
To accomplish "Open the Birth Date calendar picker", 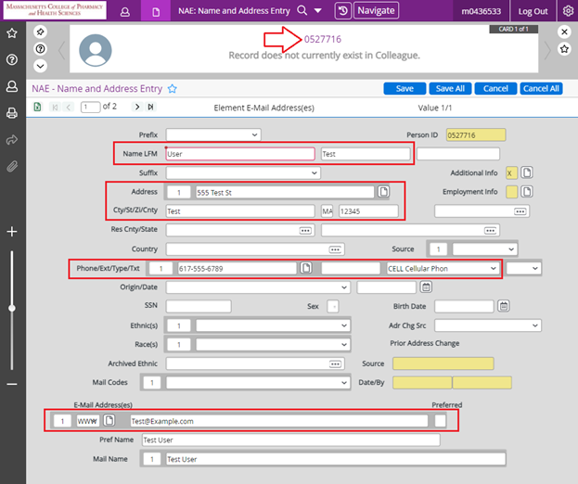I will pos(504,306).
